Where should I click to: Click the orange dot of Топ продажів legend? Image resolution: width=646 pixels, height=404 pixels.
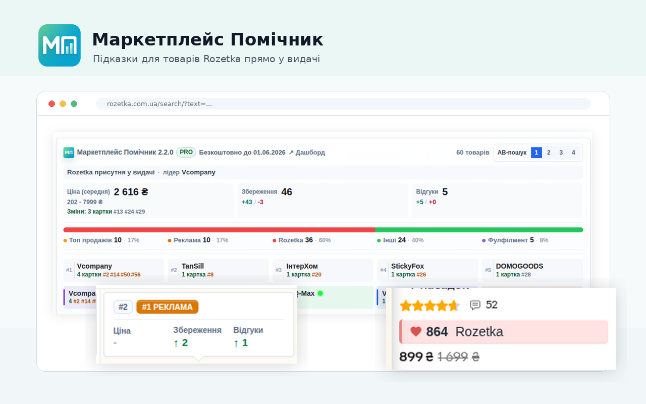coord(65,240)
